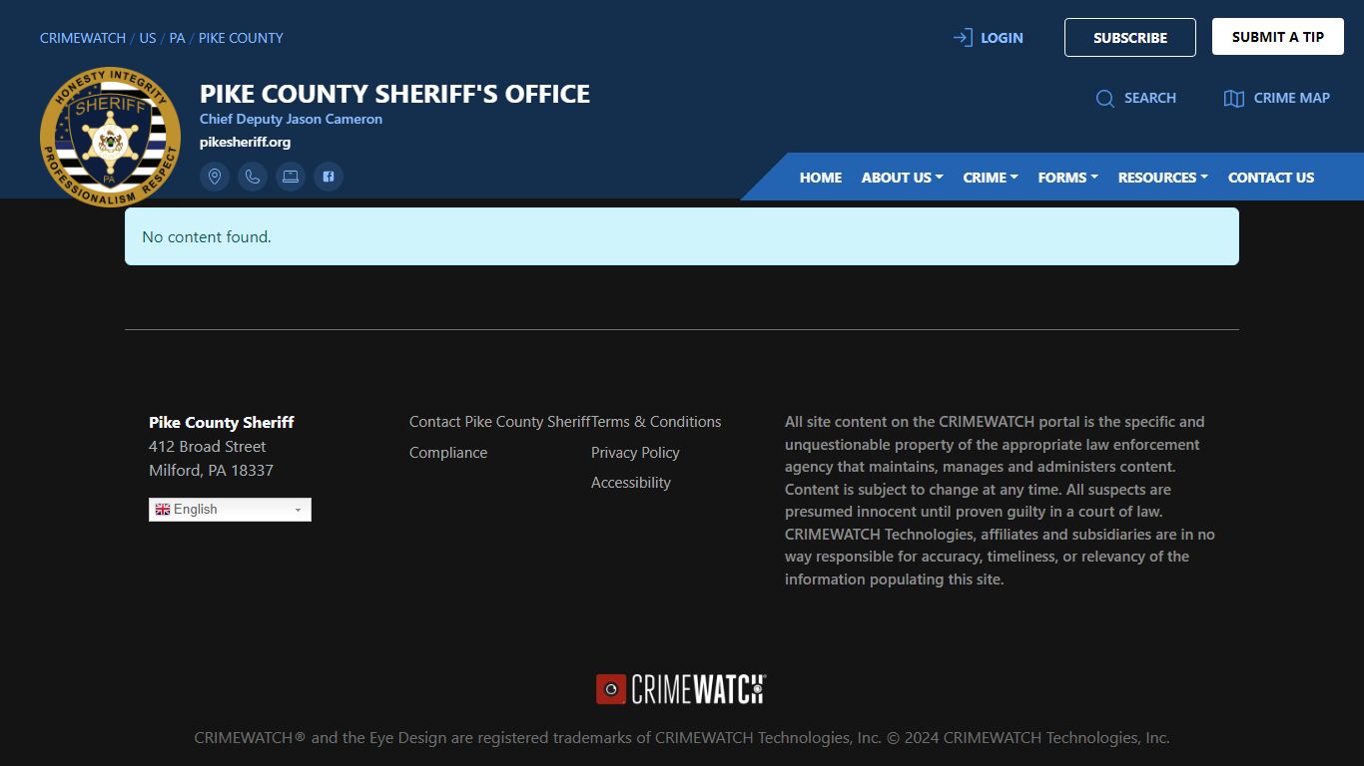The height and width of the screenshot is (766, 1364).
Task: Click the Subscribe button
Action: pyautogui.click(x=1130, y=37)
